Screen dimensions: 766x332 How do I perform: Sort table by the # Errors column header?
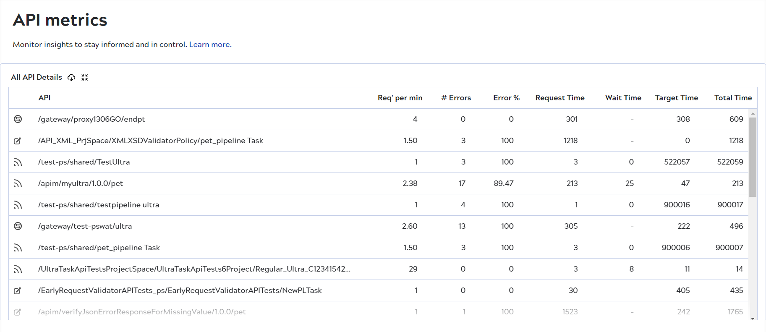pyautogui.click(x=456, y=98)
